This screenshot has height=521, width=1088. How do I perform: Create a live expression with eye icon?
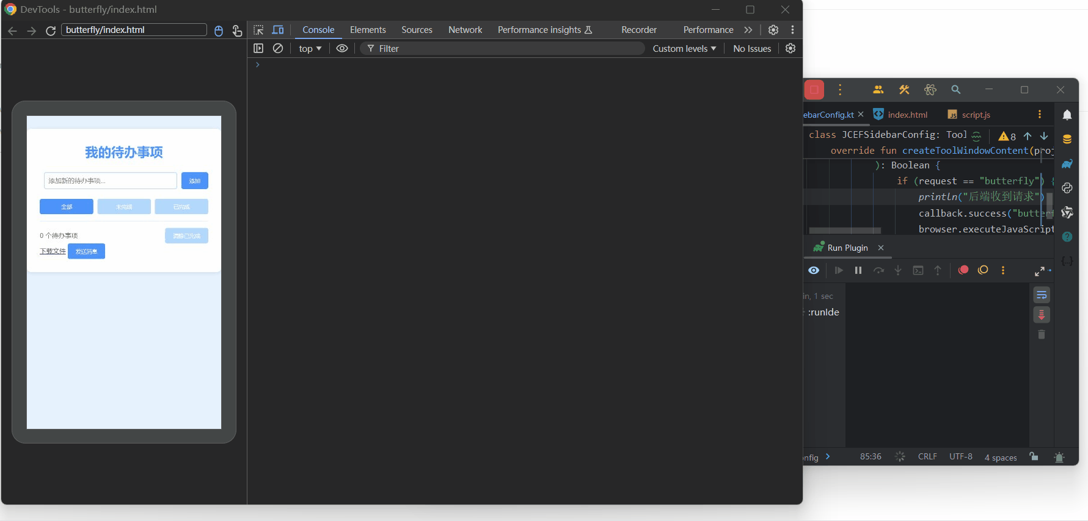coord(342,48)
